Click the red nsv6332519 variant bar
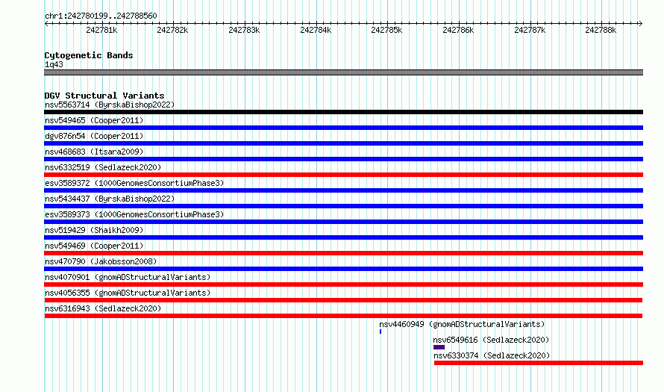This screenshot has height=392, width=664. click(x=343, y=175)
